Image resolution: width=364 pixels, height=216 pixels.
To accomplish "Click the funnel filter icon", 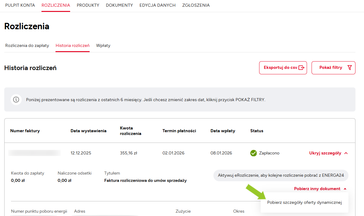I will click(349, 68).
